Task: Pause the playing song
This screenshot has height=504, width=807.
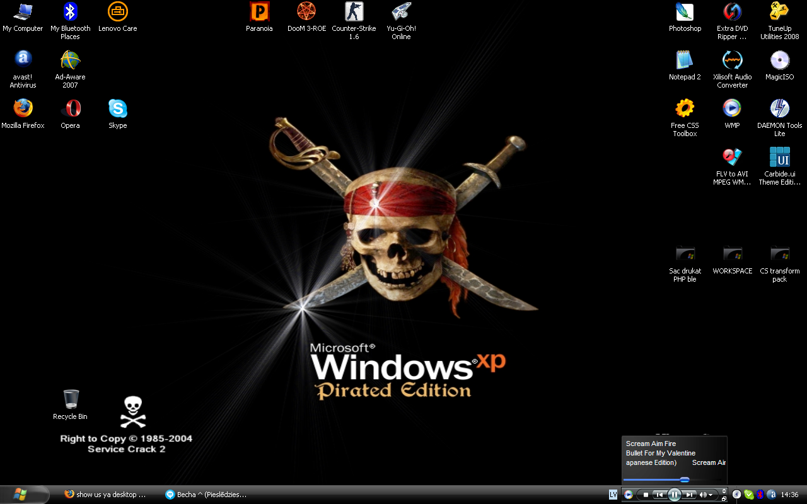Action: [x=674, y=495]
